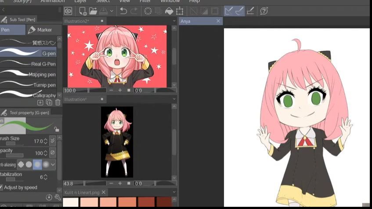The image size is (372, 209).
Task: Fill with the paint bucket icon
Action: [x=169, y=11]
